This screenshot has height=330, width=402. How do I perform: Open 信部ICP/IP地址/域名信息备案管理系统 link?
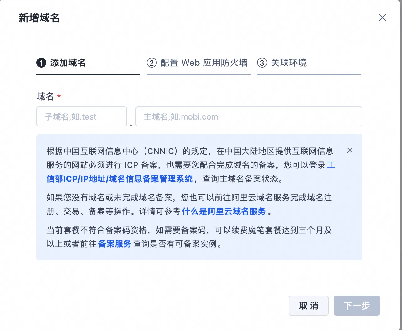coord(119,179)
